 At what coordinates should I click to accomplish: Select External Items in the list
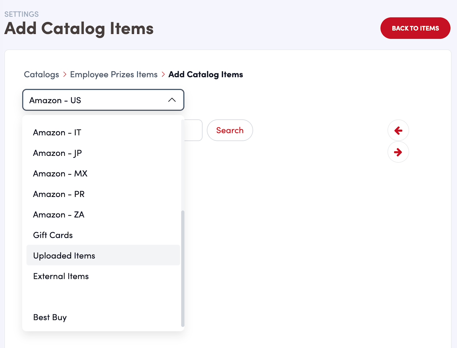(x=61, y=276)
